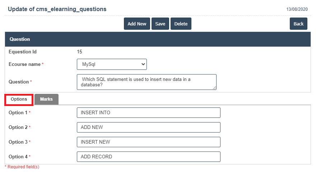Go back using the Back button
The height and width of the screenshot is (173, 316).
(x=298, y=24)
